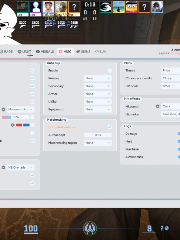
Task: Open the LUA tab
Action: [101, 51]
